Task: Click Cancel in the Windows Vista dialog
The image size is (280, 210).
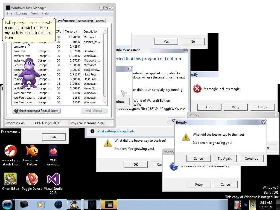Action: click(x=226, y=185)
